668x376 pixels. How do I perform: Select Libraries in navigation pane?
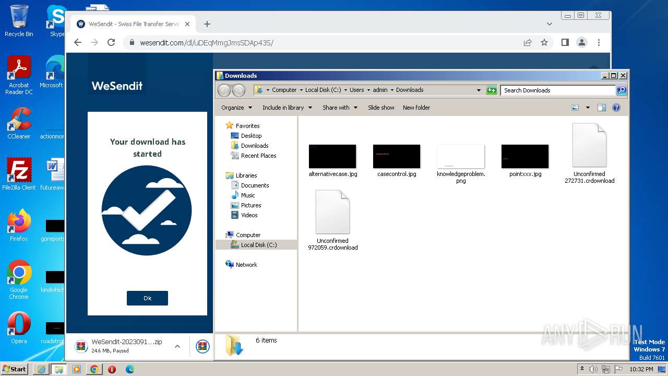tap(246, 175)
